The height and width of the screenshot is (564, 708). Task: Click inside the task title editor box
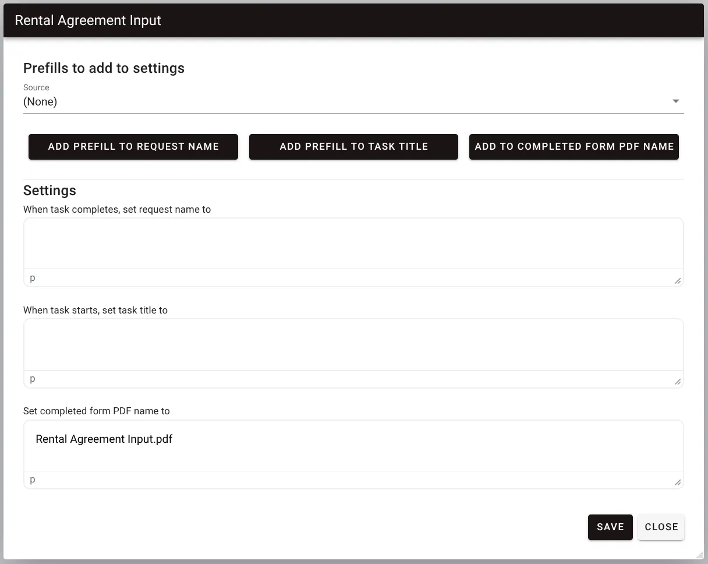click(353, 344)
